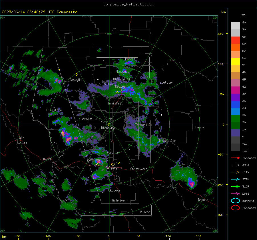Click the yellow diamond marker at RedDeer
257x240 pixels.
coord(117,93)
